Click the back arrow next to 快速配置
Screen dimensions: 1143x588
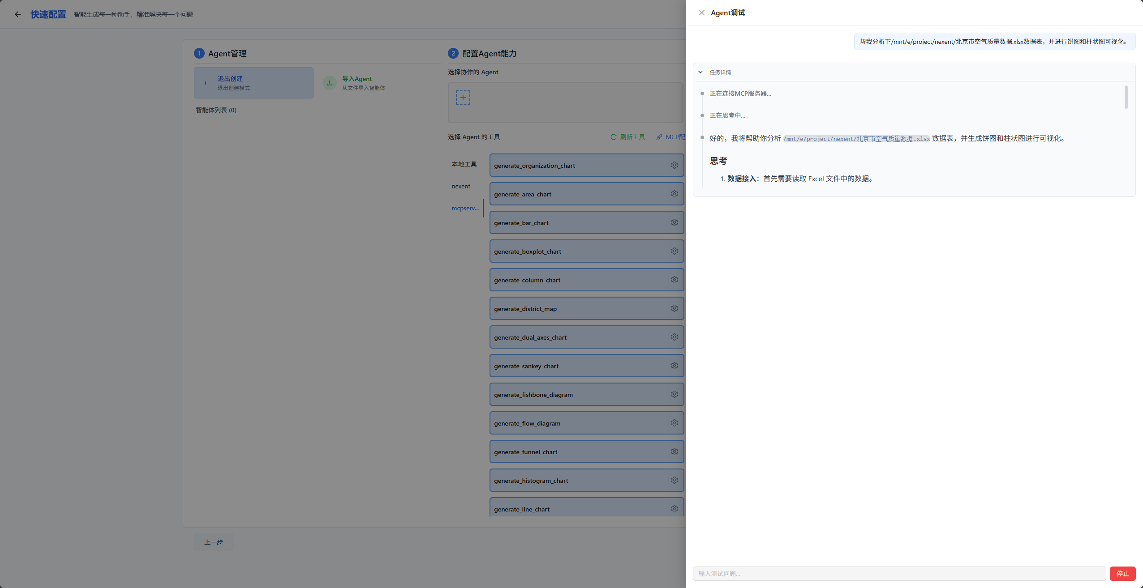pos(18,14)
